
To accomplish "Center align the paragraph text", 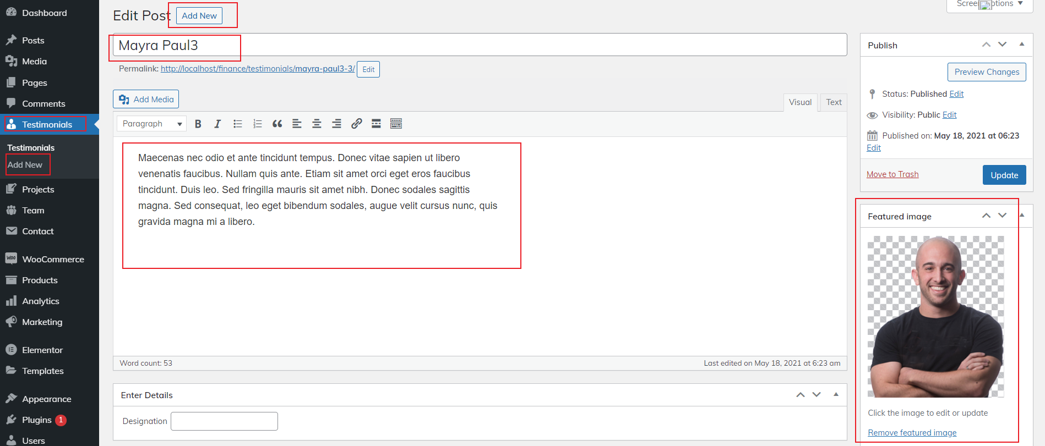I will click(x=317, y=124).
